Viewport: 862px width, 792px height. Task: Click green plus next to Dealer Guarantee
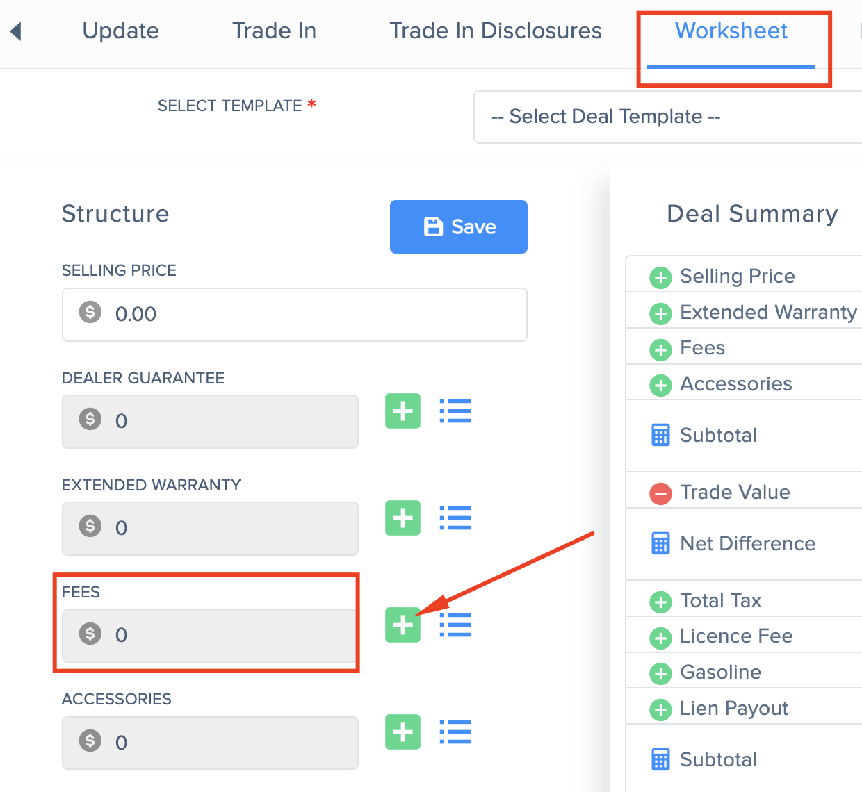tap(403, 411)
